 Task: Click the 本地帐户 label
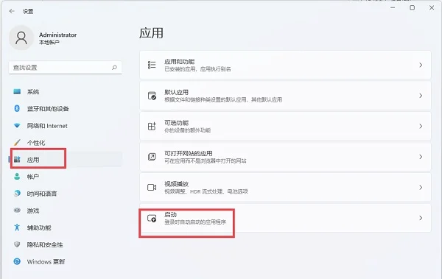coord(49,42)
